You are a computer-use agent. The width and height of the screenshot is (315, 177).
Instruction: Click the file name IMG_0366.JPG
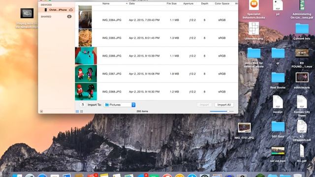[112, 56]
